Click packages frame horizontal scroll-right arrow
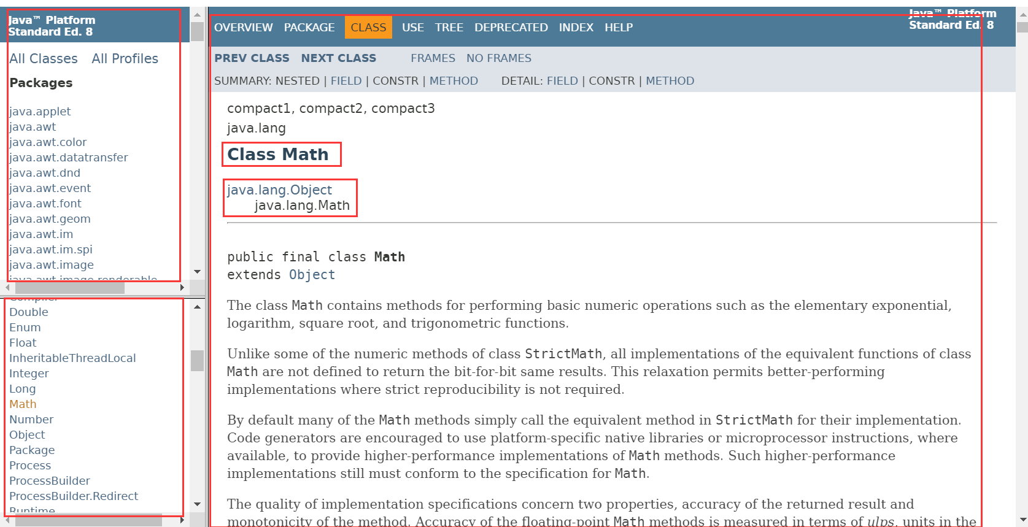 [x=182, y=287]
